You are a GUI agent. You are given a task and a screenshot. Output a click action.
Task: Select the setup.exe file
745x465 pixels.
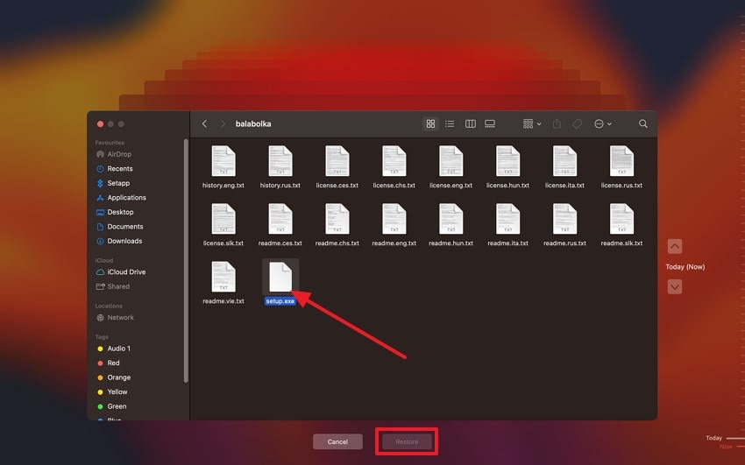point(280,283)
